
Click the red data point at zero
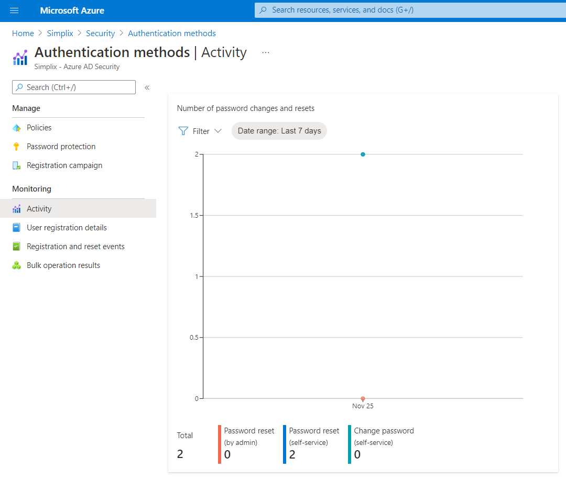[x=363, y=398]
